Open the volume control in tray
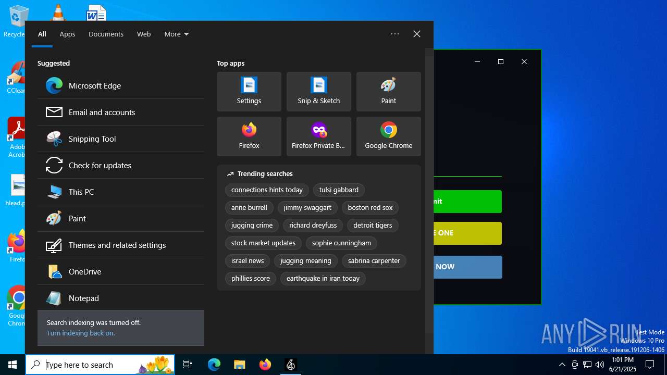The height and width of the screenshot is (375, 667). pyautogui.click(x=600, y=365)
